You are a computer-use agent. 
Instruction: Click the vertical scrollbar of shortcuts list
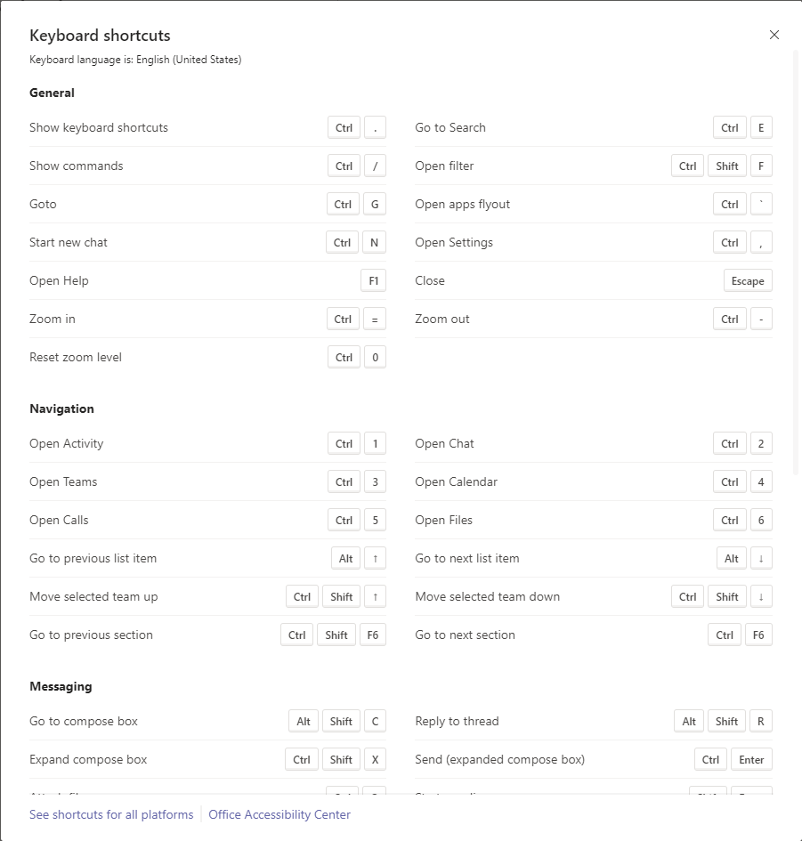[796, 263]
